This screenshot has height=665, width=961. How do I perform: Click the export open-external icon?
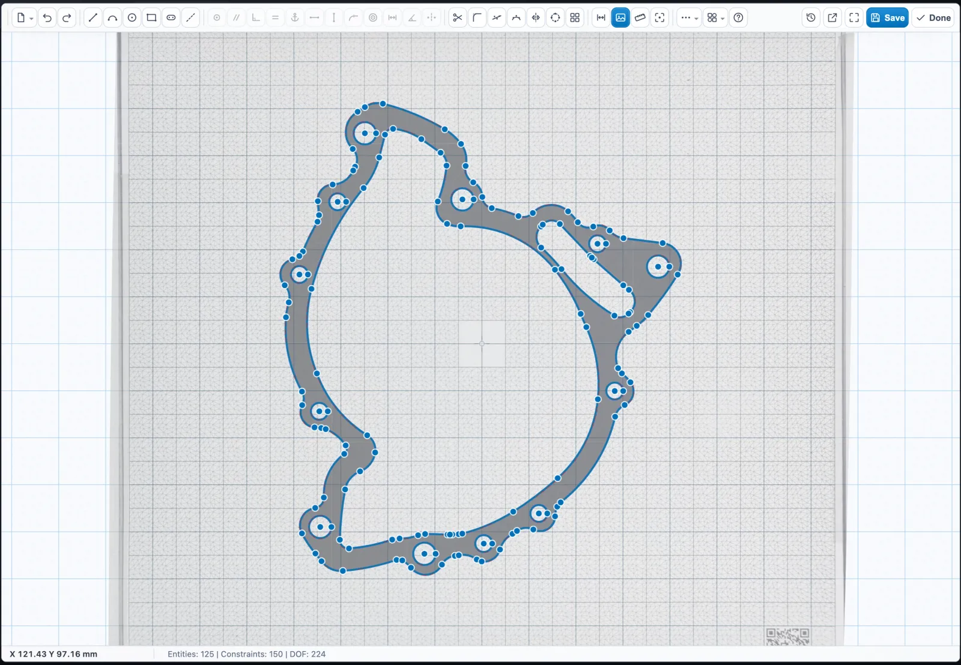click(832, 18)
